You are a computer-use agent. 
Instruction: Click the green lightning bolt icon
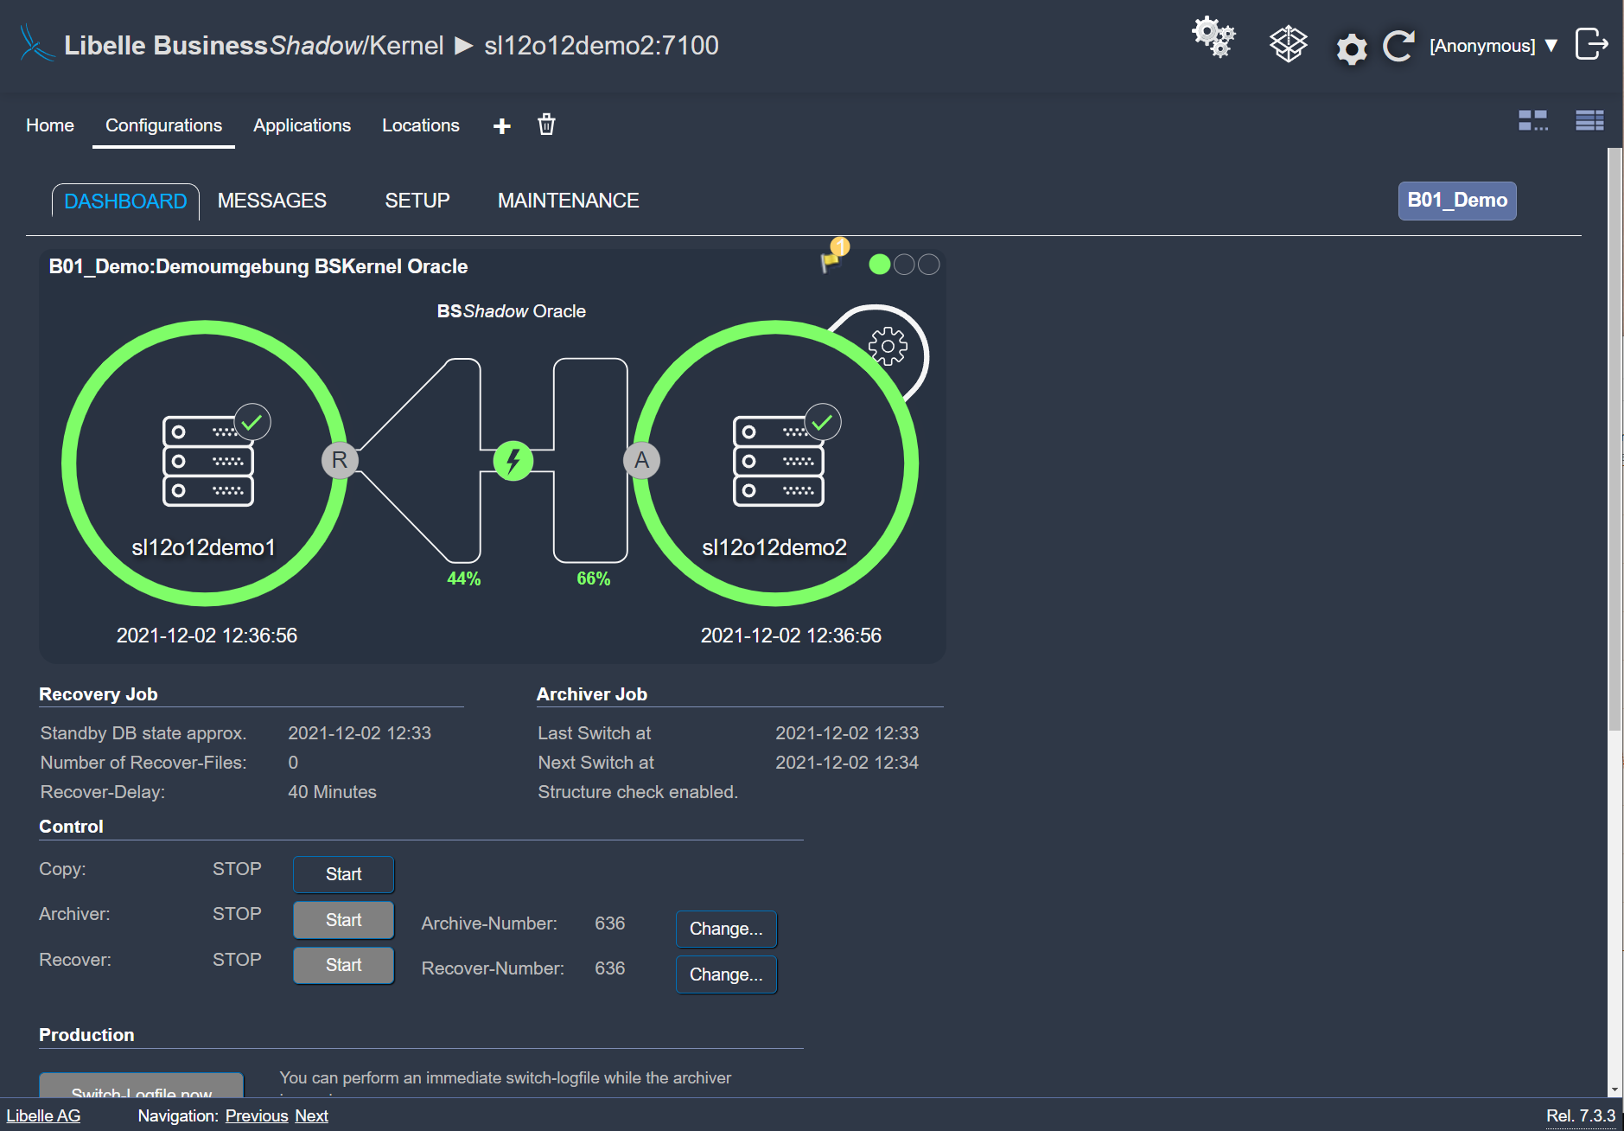(513, 461)
